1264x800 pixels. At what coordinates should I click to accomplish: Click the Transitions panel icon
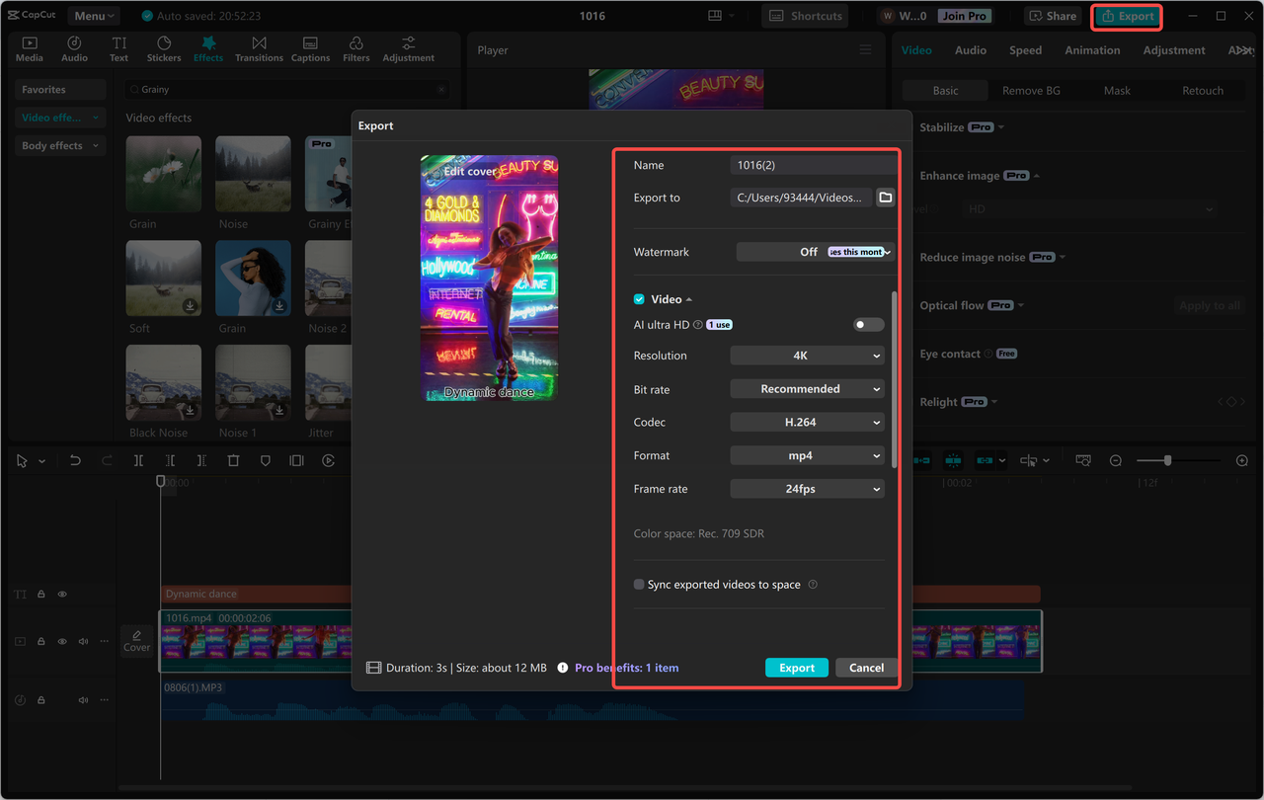(x=259, y=47)
